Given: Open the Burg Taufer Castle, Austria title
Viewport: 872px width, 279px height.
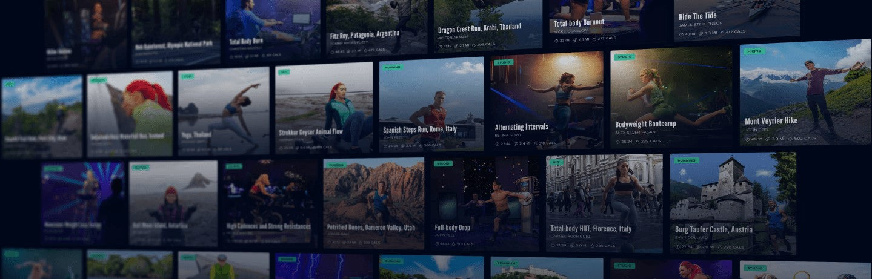Looking at the screenshot, I should coord(713,229).
